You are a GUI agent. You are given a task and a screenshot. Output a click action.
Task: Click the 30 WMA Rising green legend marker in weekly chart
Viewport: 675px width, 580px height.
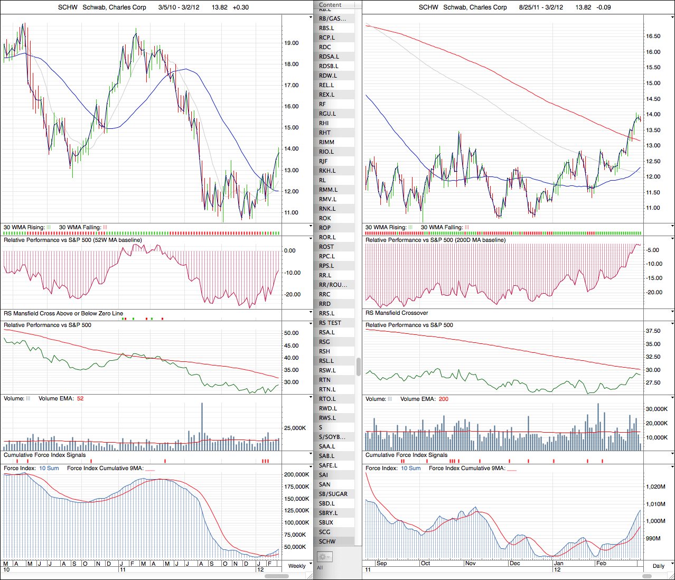tap(49, 227)
